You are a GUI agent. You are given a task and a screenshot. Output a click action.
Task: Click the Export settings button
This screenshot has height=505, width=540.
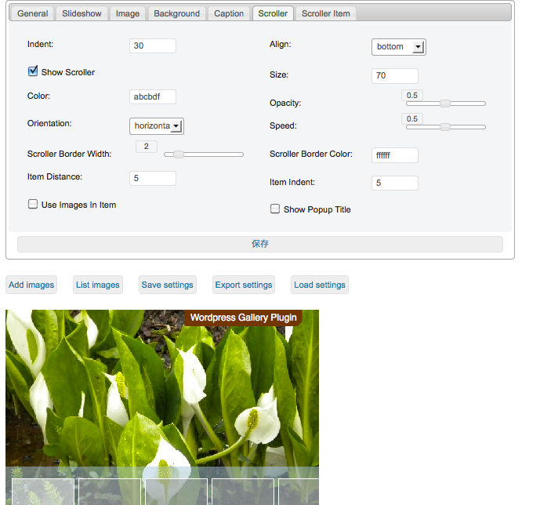244,285
